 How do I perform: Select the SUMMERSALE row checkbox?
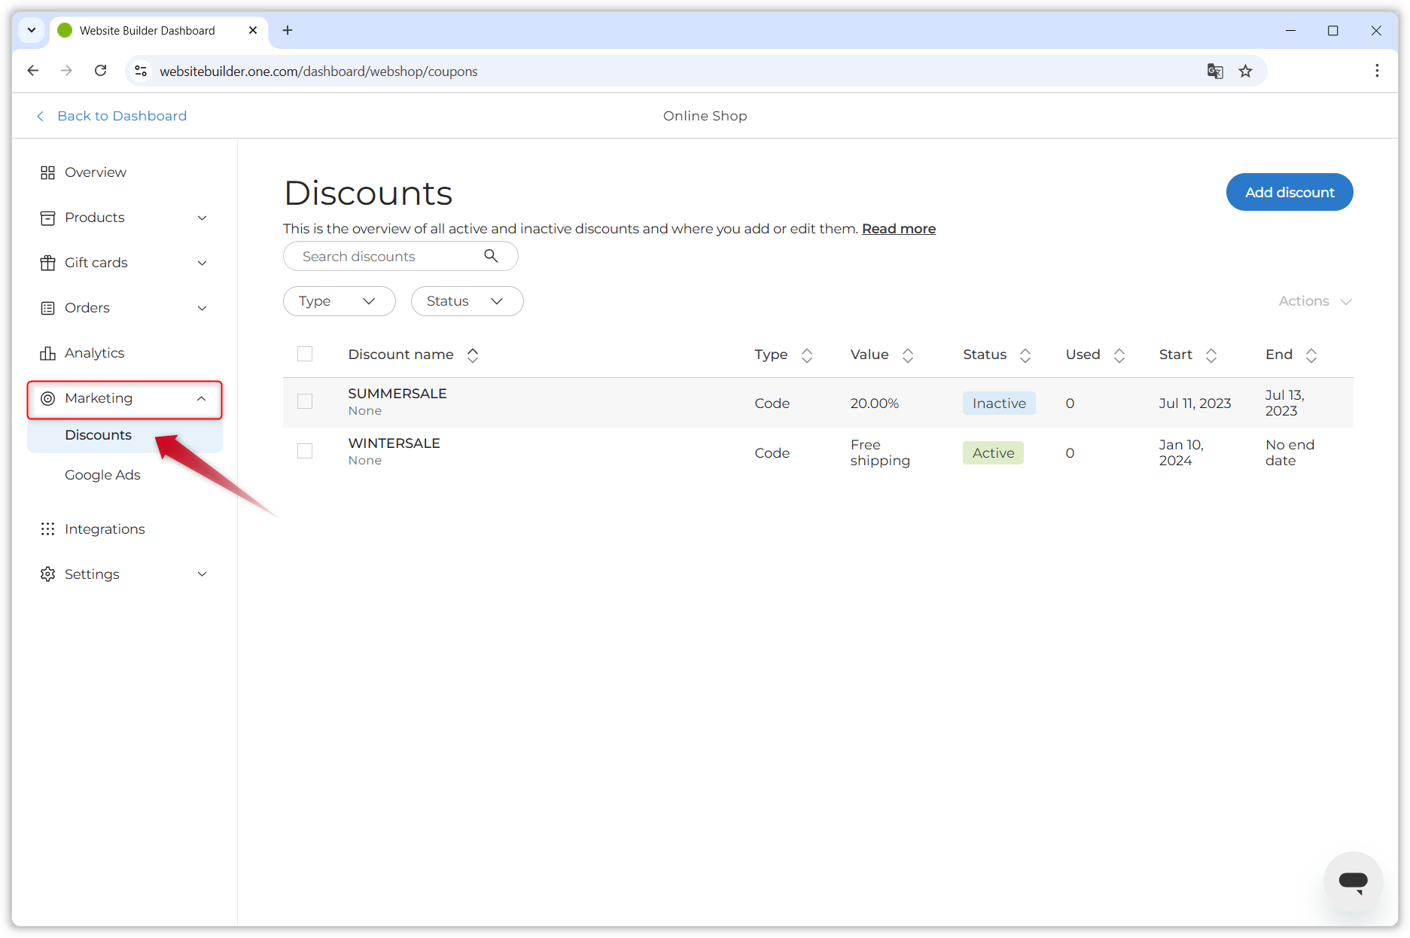pos(304,401)
